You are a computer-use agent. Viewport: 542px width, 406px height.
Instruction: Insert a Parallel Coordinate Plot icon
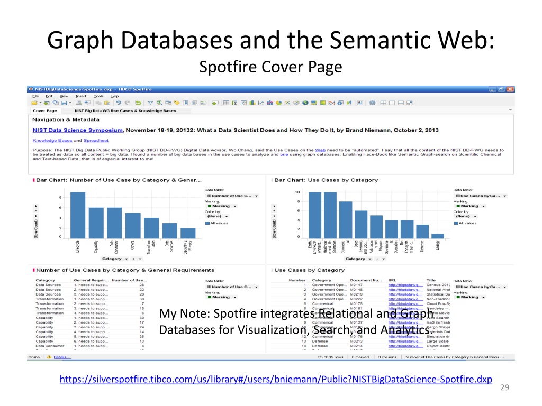[x=331, y=103]
